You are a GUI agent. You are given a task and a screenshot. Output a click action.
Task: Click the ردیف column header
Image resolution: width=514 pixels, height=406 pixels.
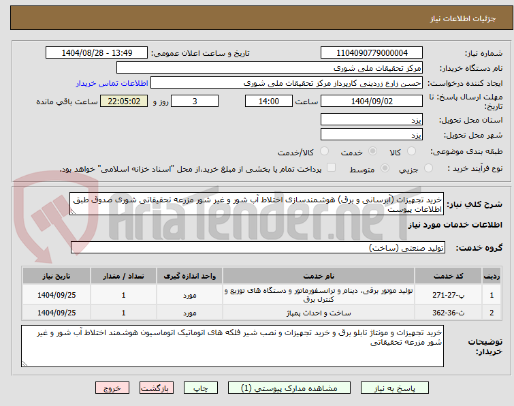(492, 276)
